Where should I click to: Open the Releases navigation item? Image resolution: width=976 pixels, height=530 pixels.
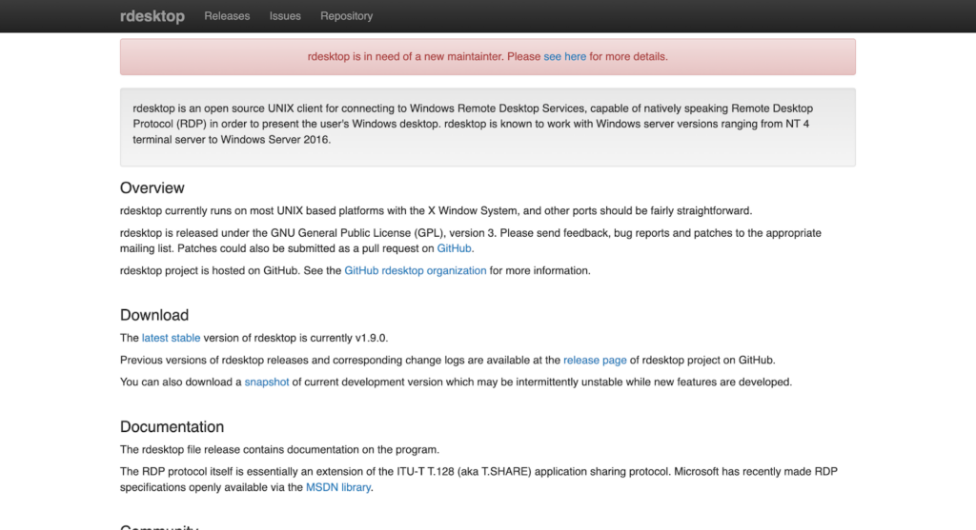[227, 16]
